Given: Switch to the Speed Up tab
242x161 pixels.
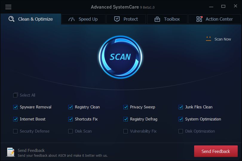Looking at the screenshot, I should point(83,19).
